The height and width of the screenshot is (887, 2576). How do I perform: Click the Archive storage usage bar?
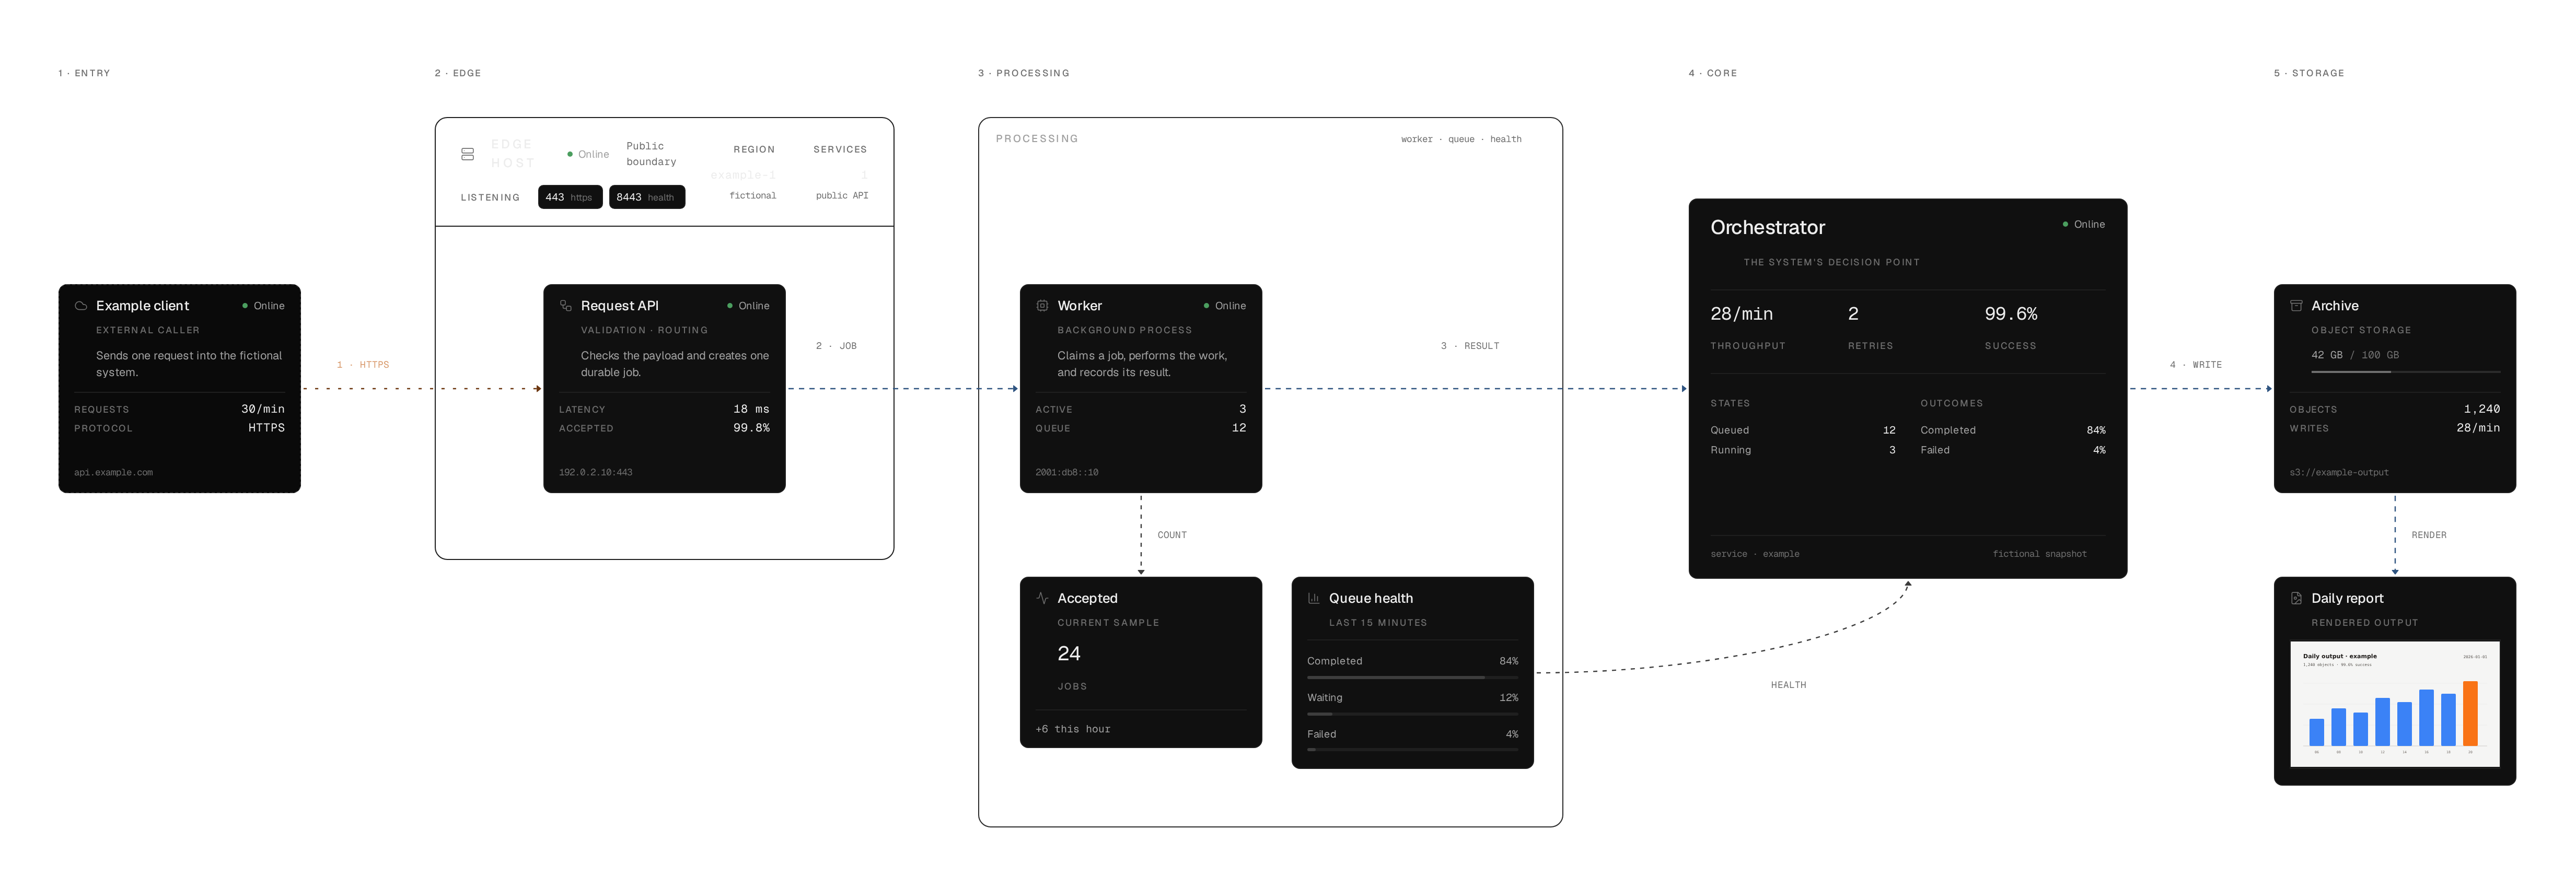pos(2405,372)
